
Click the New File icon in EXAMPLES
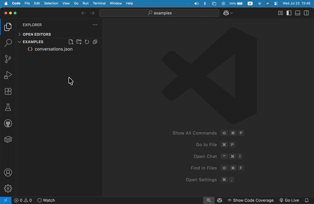(71, 42)
